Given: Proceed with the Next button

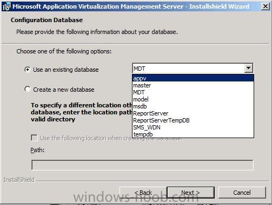Looking at the screenshot, I should click(x=190, y=193).
